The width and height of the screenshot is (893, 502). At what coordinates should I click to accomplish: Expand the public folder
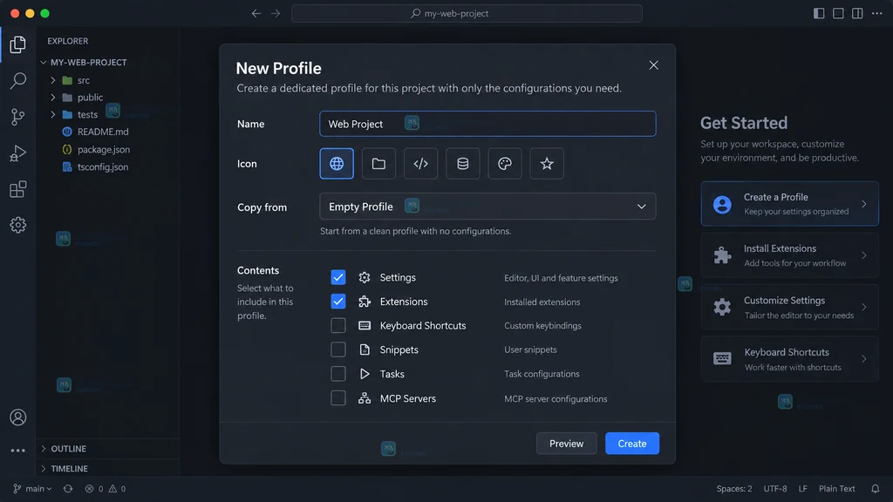53,98
